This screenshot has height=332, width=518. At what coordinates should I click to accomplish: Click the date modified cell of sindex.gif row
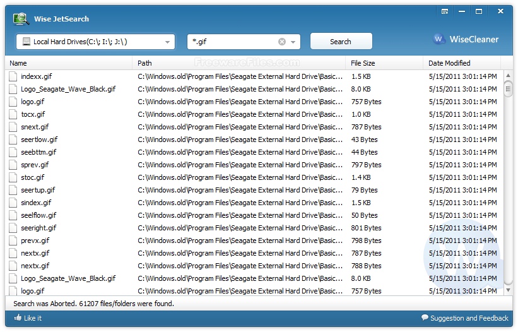click(x=463, y=203)
